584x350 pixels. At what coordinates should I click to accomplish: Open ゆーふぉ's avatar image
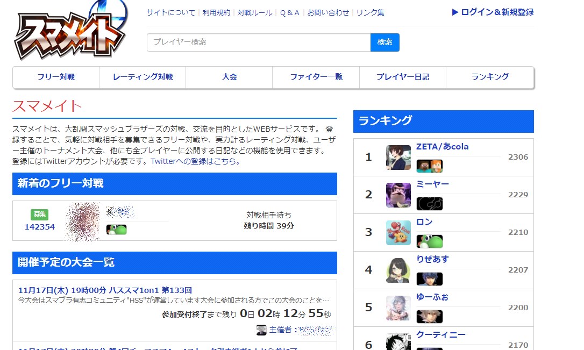point(398,308)
